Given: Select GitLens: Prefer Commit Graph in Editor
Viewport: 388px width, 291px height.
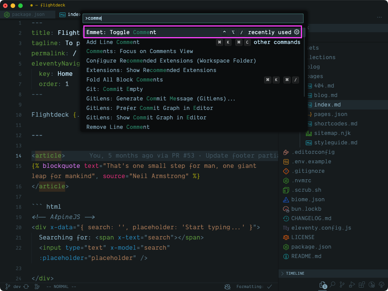Looking at the screenshot, I should coord(193,108).
